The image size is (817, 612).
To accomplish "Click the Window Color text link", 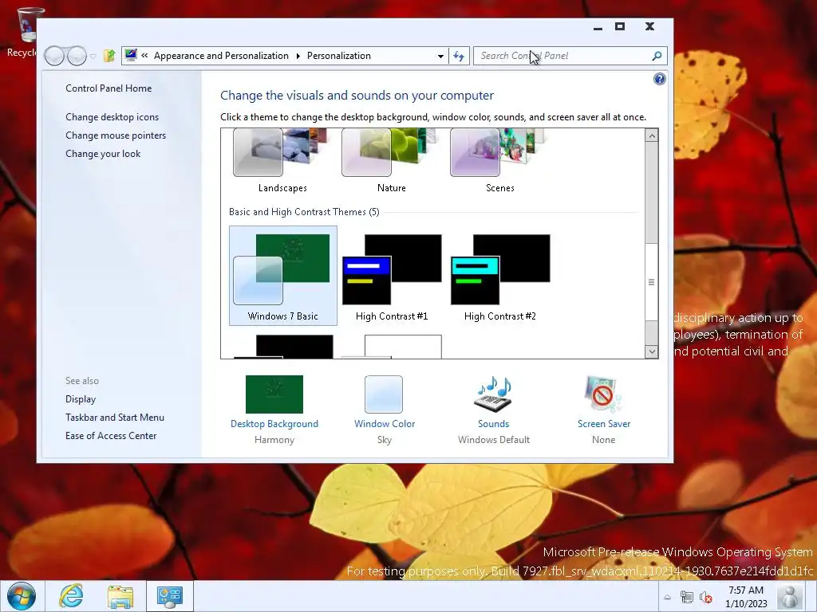I will tap(385, 424).
